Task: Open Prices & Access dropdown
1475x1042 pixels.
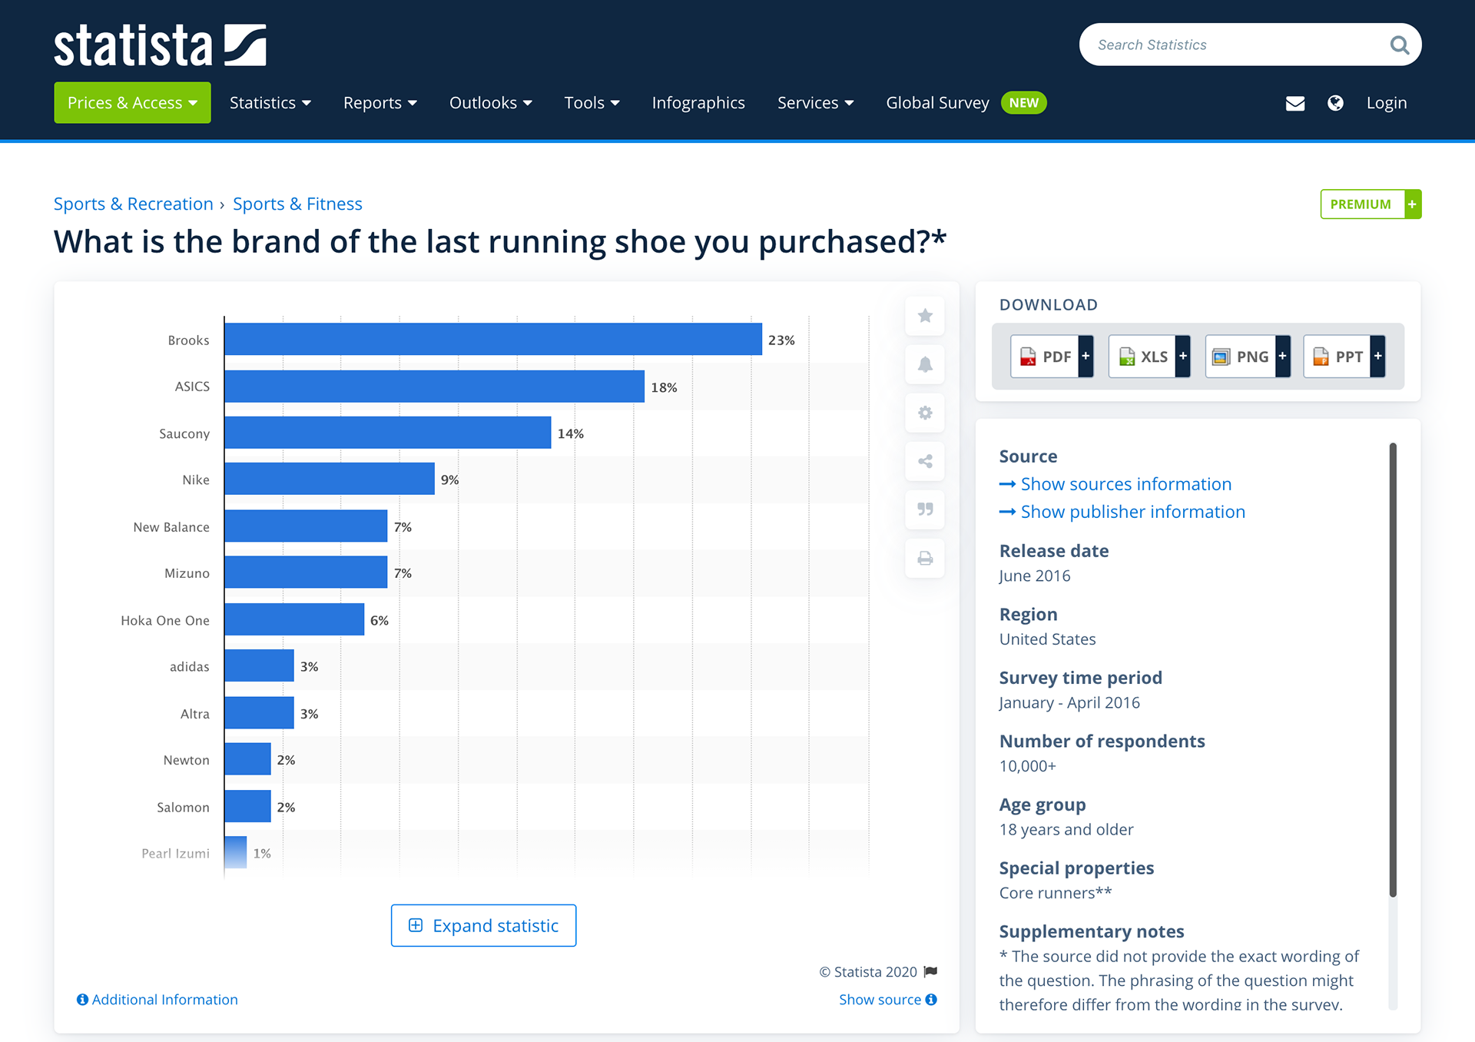Action: [x=132, y=103]
